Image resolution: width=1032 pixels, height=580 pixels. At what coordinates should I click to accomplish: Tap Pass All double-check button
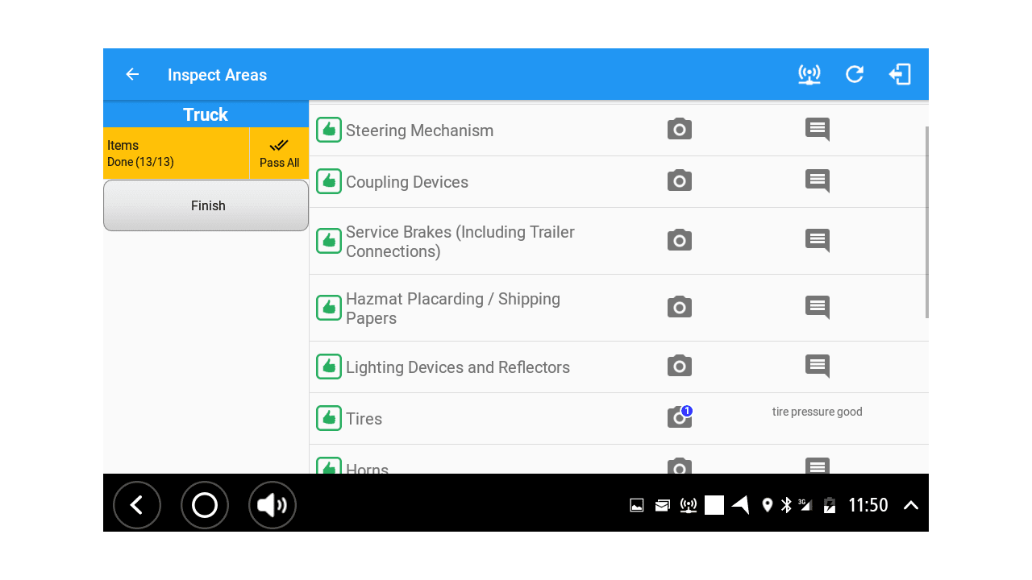click(279, 153)
